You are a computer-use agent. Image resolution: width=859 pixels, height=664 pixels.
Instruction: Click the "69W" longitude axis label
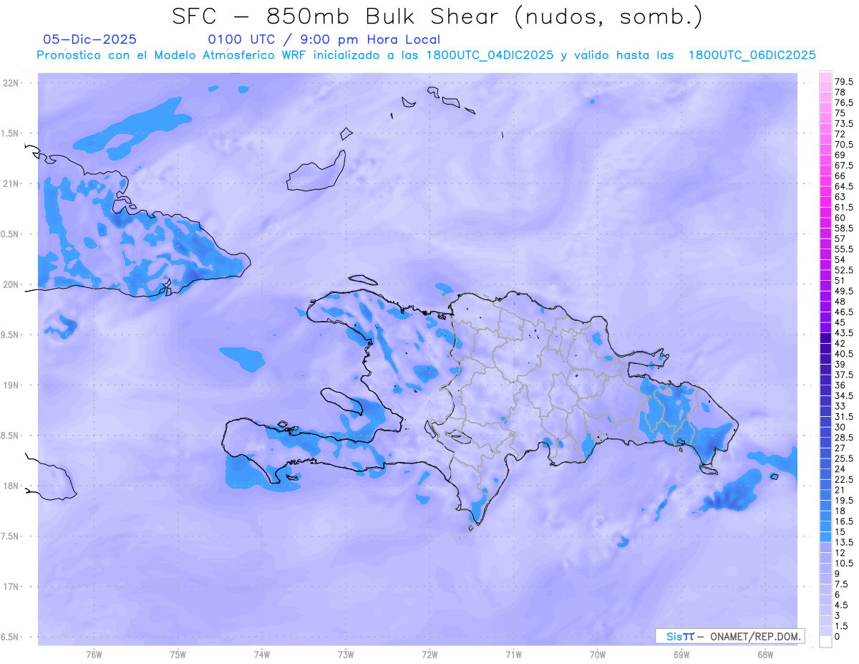(x=681, y=655)
